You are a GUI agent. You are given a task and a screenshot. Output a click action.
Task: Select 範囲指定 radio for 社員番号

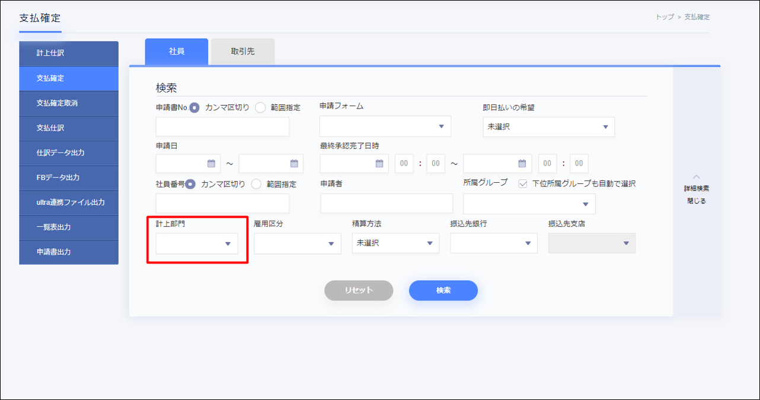tap(256, 184)
